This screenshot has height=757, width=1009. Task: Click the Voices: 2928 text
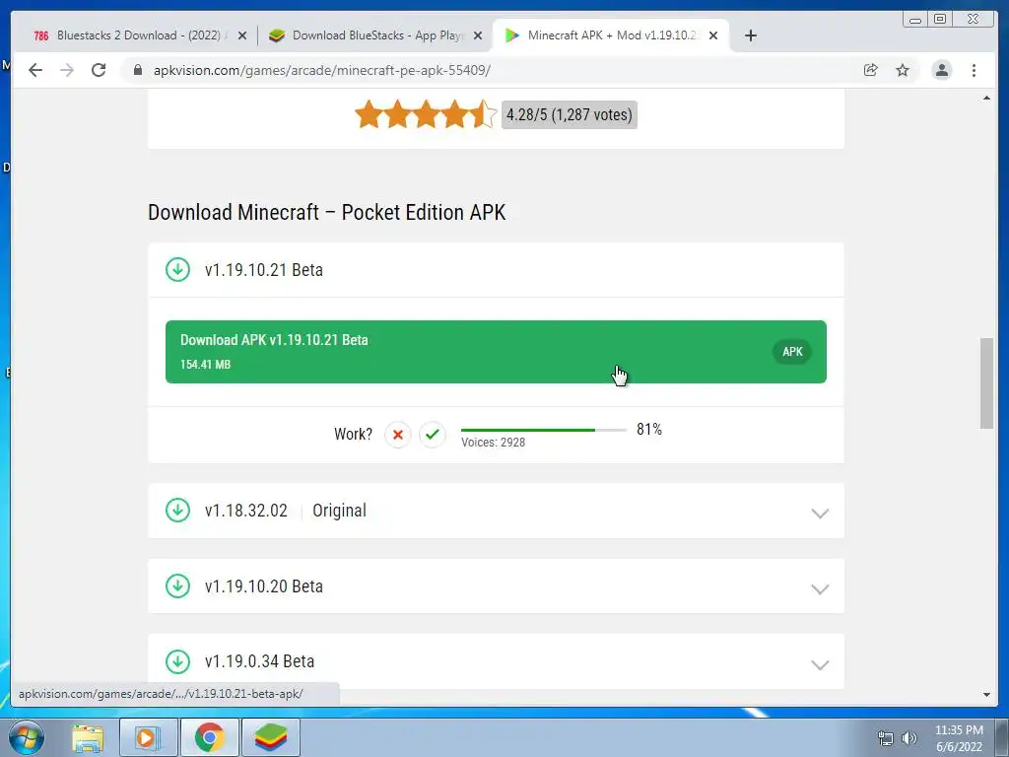[493, 443]
